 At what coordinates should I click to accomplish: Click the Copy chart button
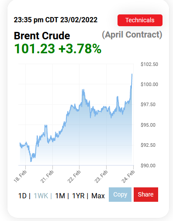(120, 194)
